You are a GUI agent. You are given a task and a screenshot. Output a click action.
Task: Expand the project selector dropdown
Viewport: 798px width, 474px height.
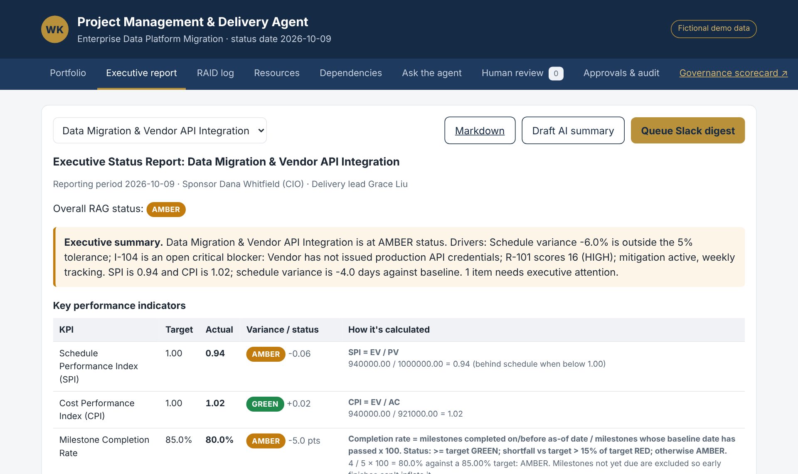pos(160,131)
